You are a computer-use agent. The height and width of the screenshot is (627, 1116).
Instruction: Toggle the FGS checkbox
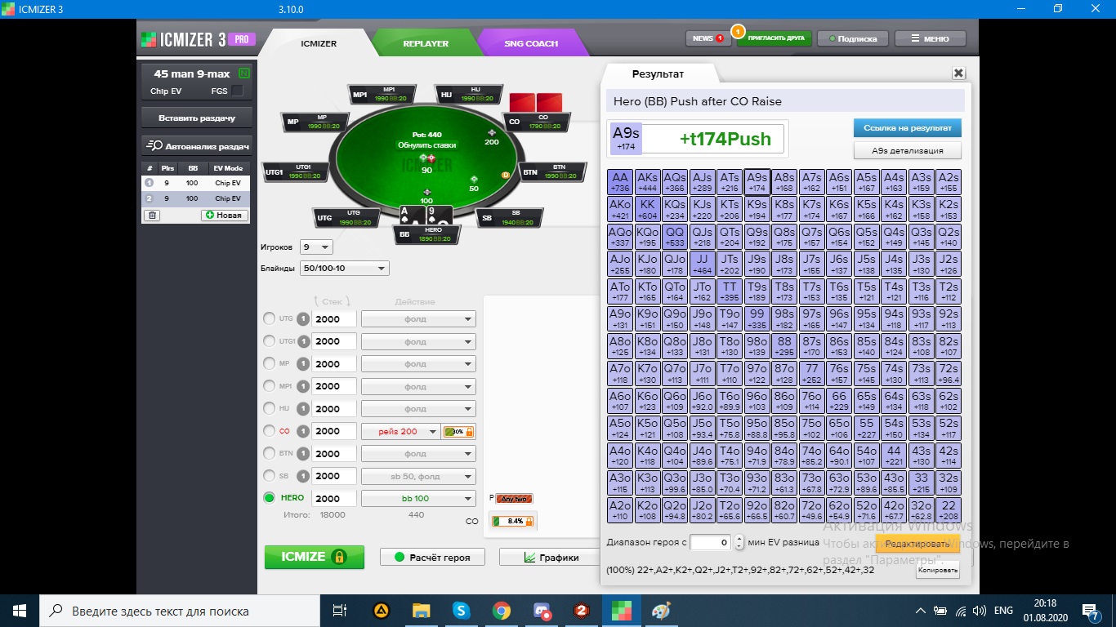[x=237, y=91]
